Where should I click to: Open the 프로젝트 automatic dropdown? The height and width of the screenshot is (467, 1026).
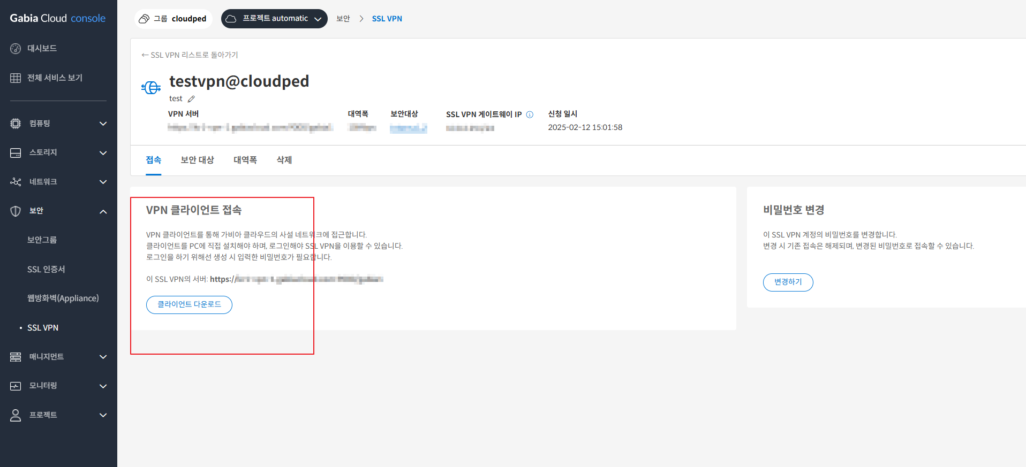point(274,19)
